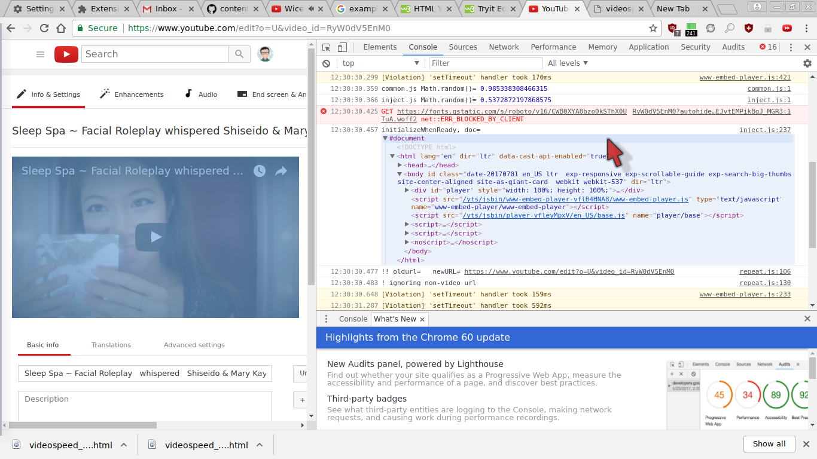Open the 'top' frame context dropdown
The width and height of the screenshot is (817, 459).
[x=381, y=63]
